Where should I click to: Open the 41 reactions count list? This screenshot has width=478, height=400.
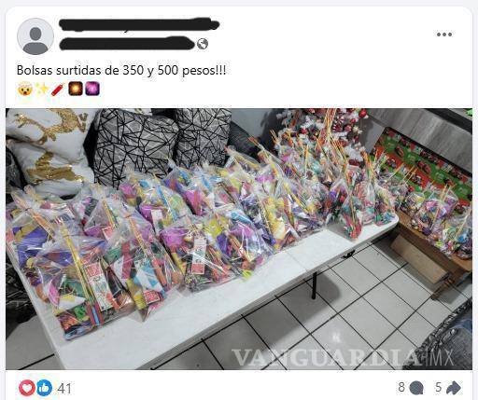(x=64, y=389)
